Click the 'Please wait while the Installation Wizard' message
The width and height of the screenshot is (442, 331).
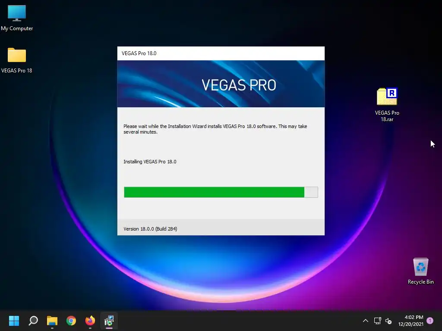tap(215, 129)
